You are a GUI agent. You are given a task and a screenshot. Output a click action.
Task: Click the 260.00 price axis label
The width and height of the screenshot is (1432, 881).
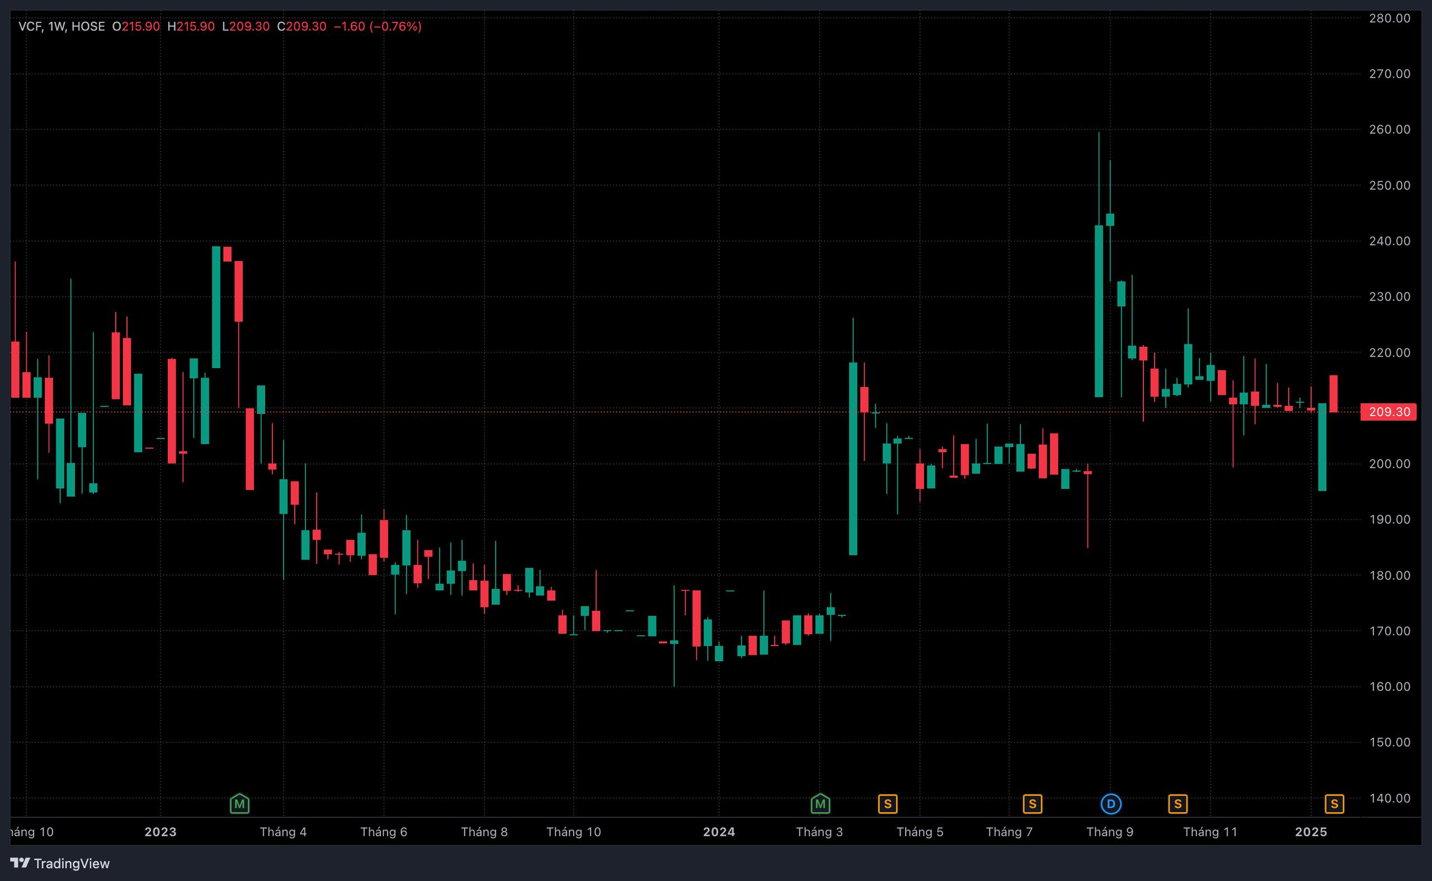[1389, 129]
